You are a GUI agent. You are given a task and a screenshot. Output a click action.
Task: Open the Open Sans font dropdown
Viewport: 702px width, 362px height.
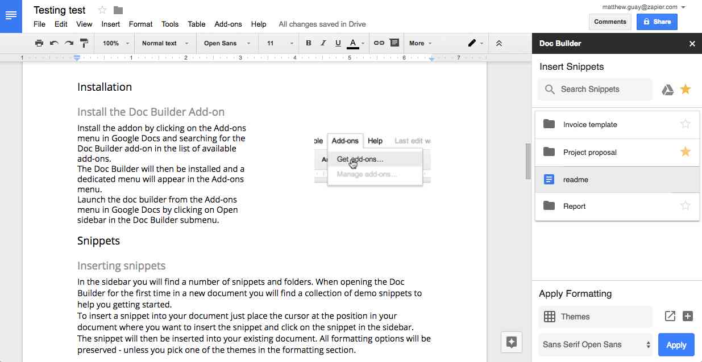(227, 43)
